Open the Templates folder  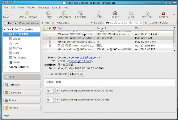[x=18, y=57]
